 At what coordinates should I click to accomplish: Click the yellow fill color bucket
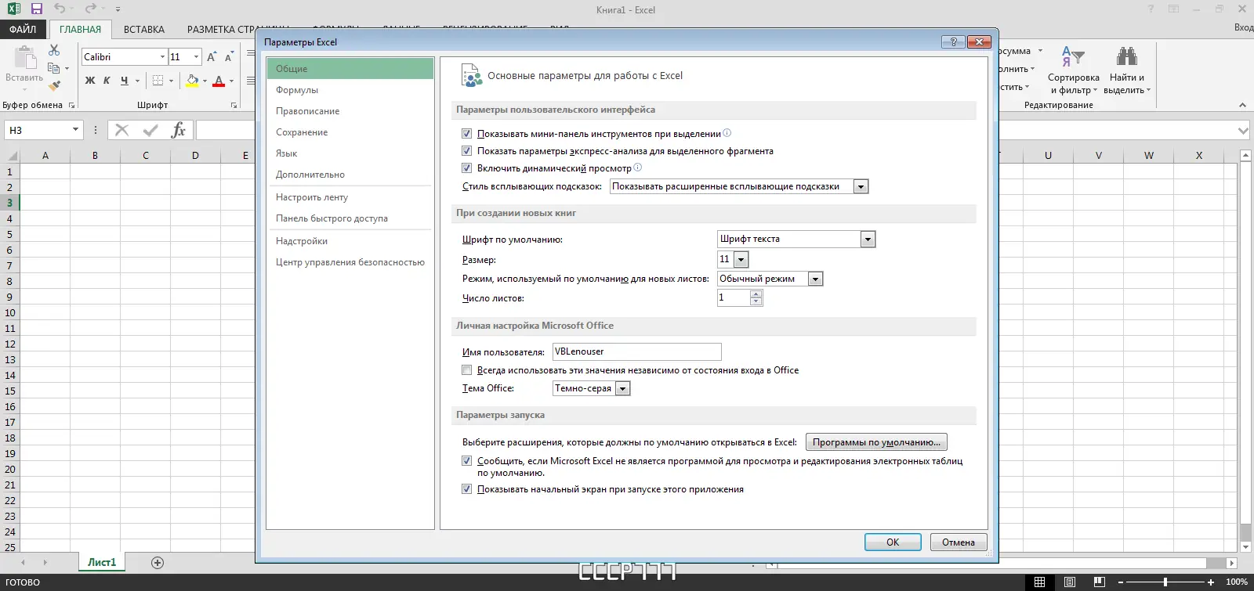tap(192, 81)
